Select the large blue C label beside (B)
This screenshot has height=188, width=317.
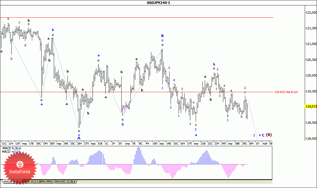[263, 135]
